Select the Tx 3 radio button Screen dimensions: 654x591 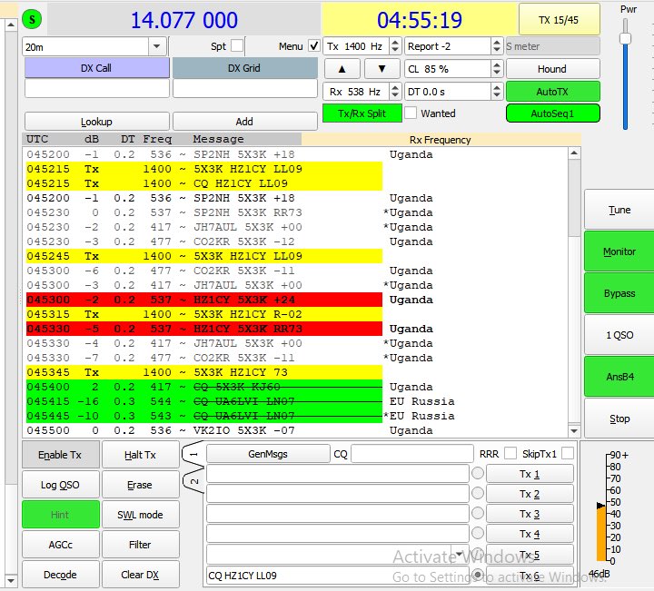[x=478, y=513]
